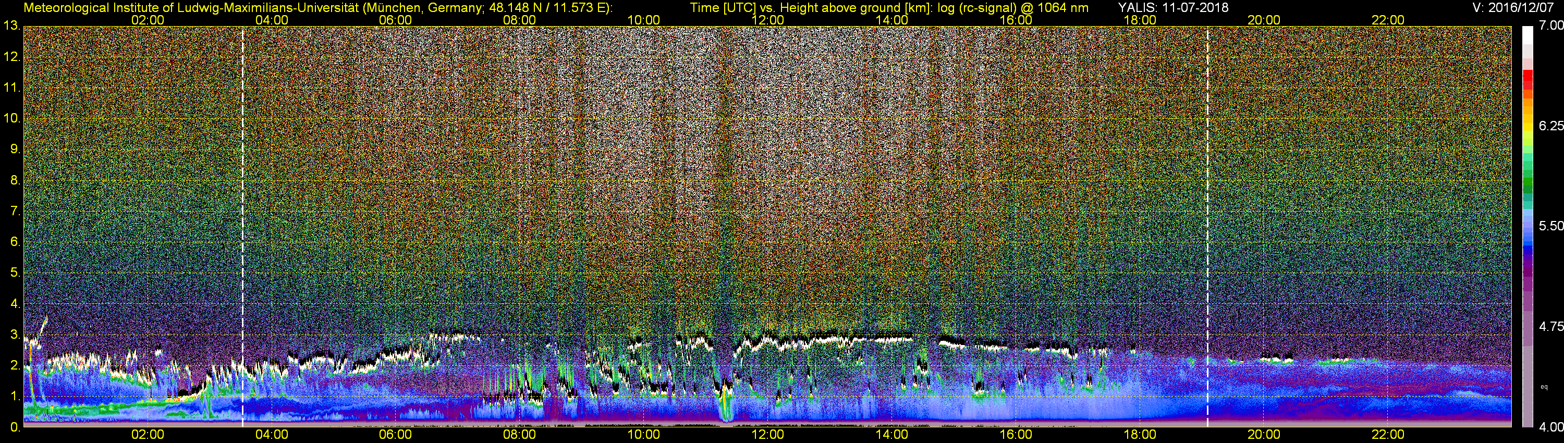
Task: Select the 12:00 label on the bottom time axis
Action: coord(767,435)
